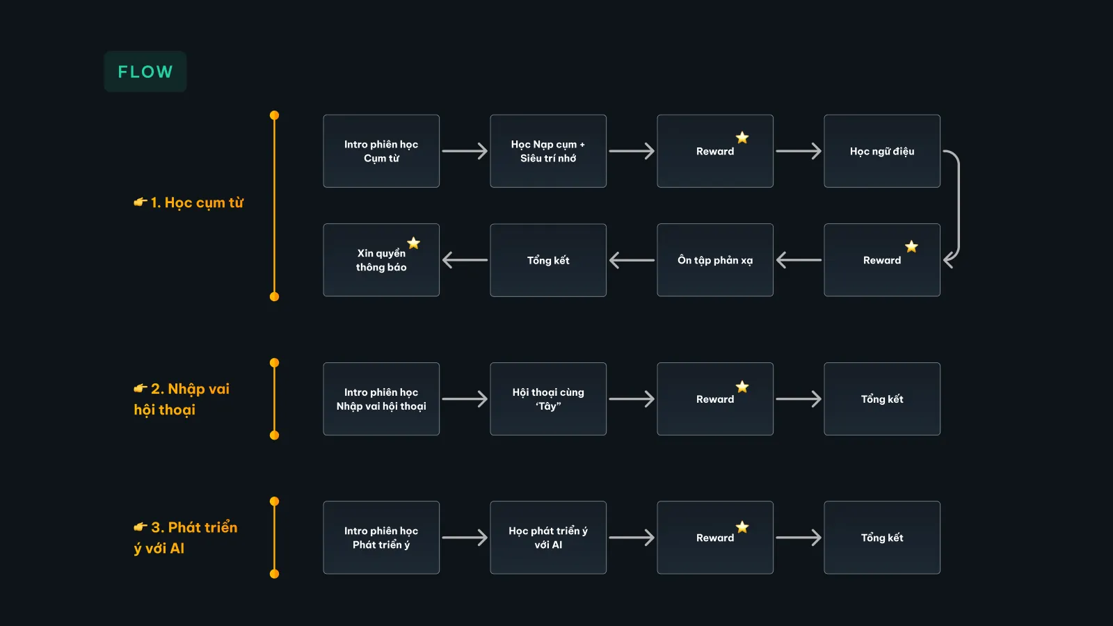1113x626 pixels.
Task: Click the star on the 'Nhập vai hội thoại' row Reward box
Action: click(742, 387)
